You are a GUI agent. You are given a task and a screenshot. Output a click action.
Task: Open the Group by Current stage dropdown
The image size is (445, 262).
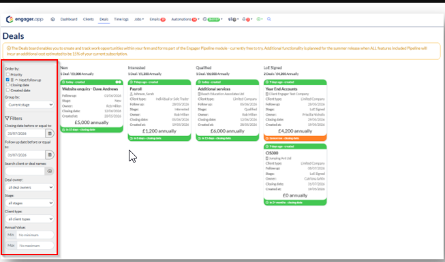tap(29, 105)
